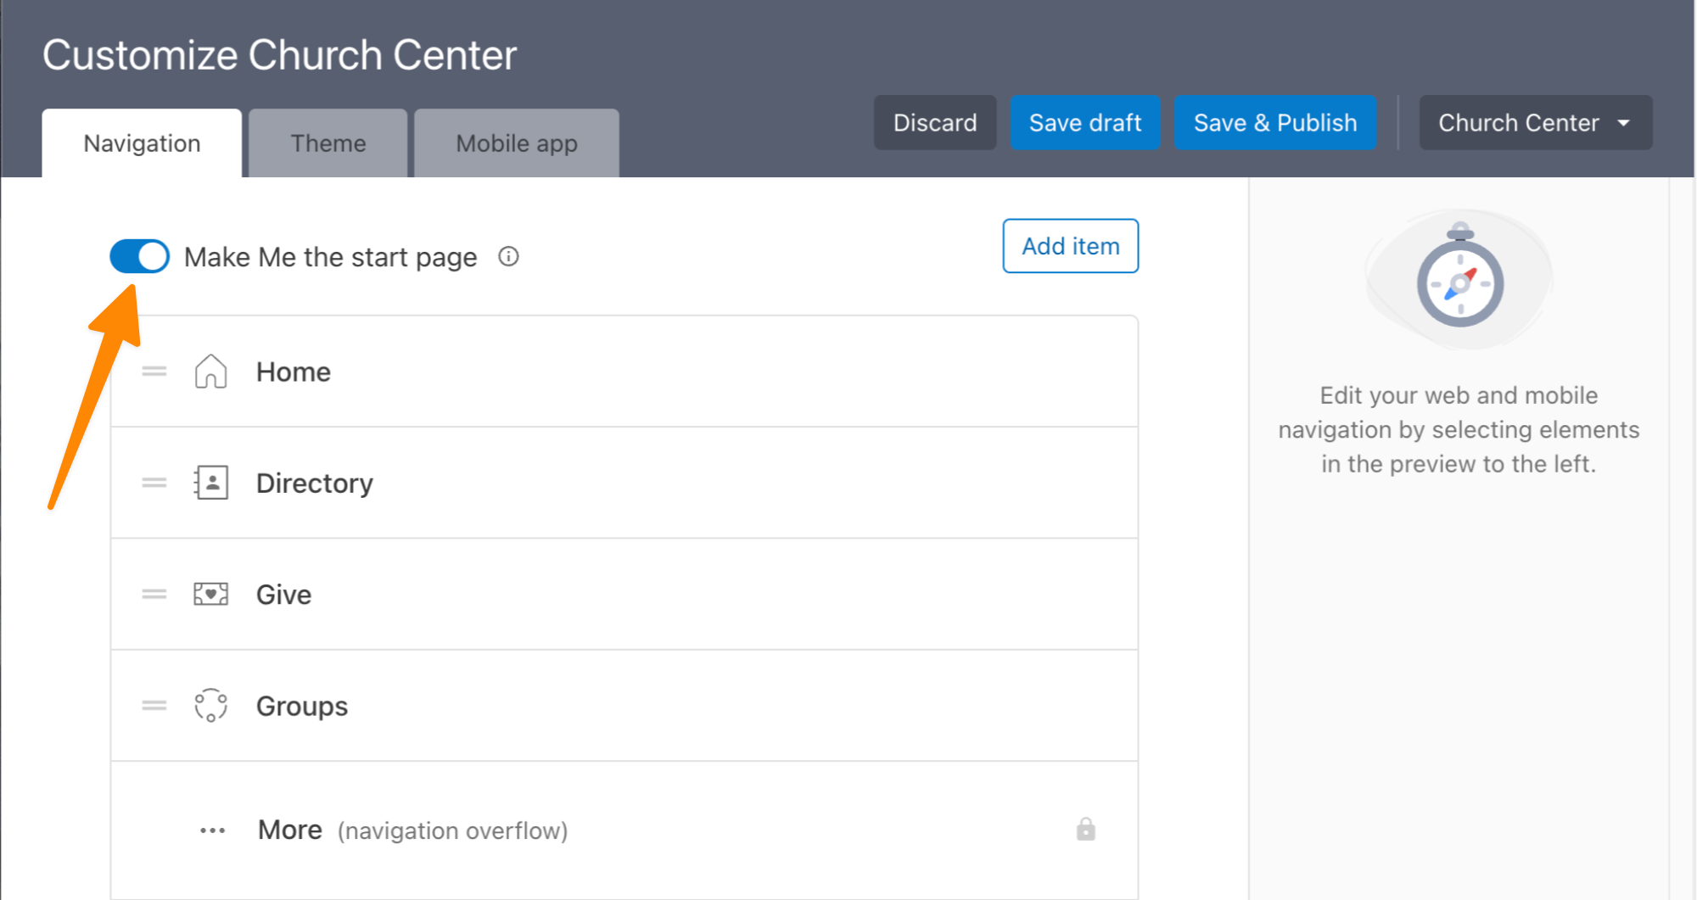Viewport: 1697px width, 900px height.
Task: Select the Home navigation item label
Action: point(294,372)
